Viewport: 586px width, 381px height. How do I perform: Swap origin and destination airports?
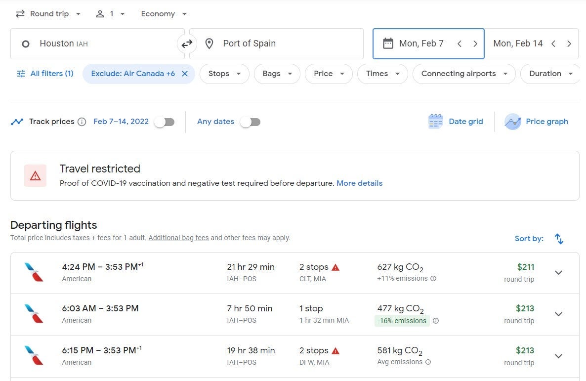pos(187,44)
